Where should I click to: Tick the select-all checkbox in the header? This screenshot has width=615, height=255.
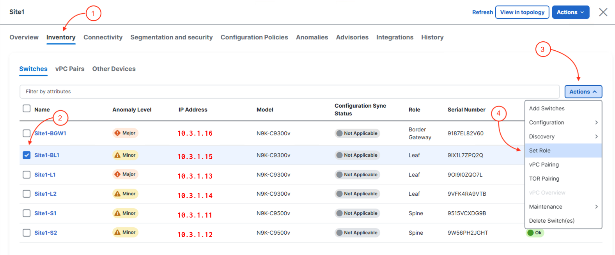(27, 108)
